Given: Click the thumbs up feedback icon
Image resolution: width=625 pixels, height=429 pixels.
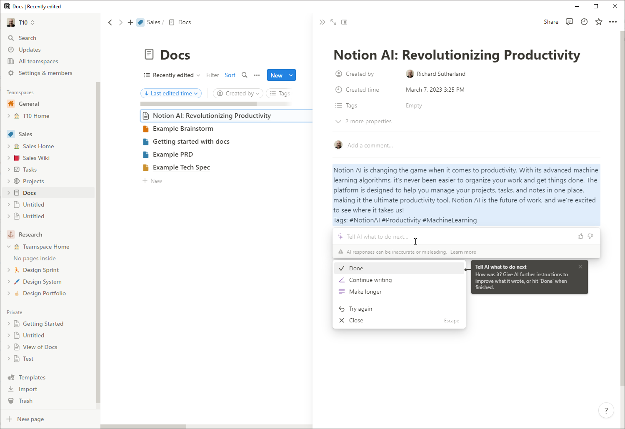Looking at the screenshot, I should tap(580, 236).
